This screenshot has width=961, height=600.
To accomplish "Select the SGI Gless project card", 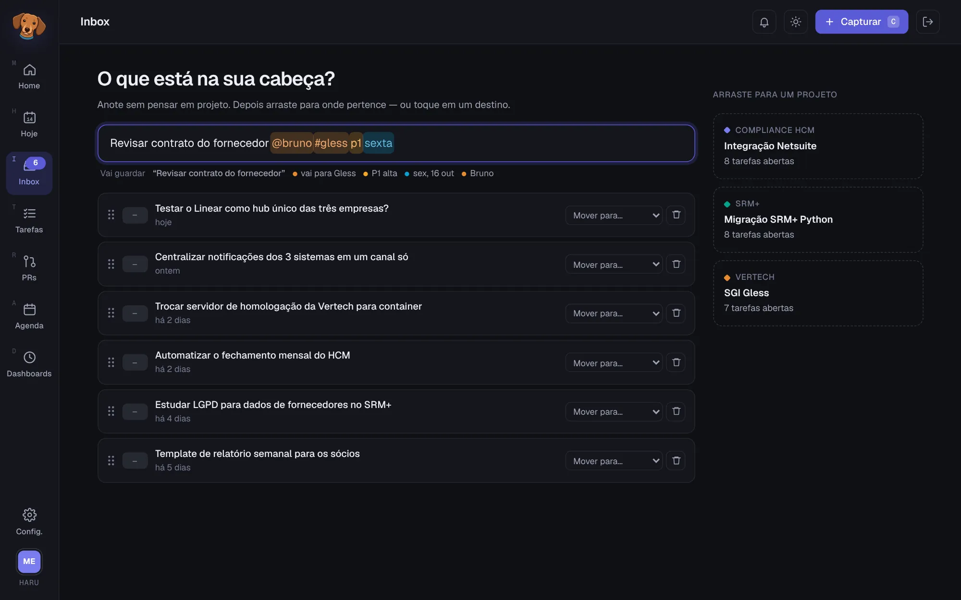I will click(818, 293).
